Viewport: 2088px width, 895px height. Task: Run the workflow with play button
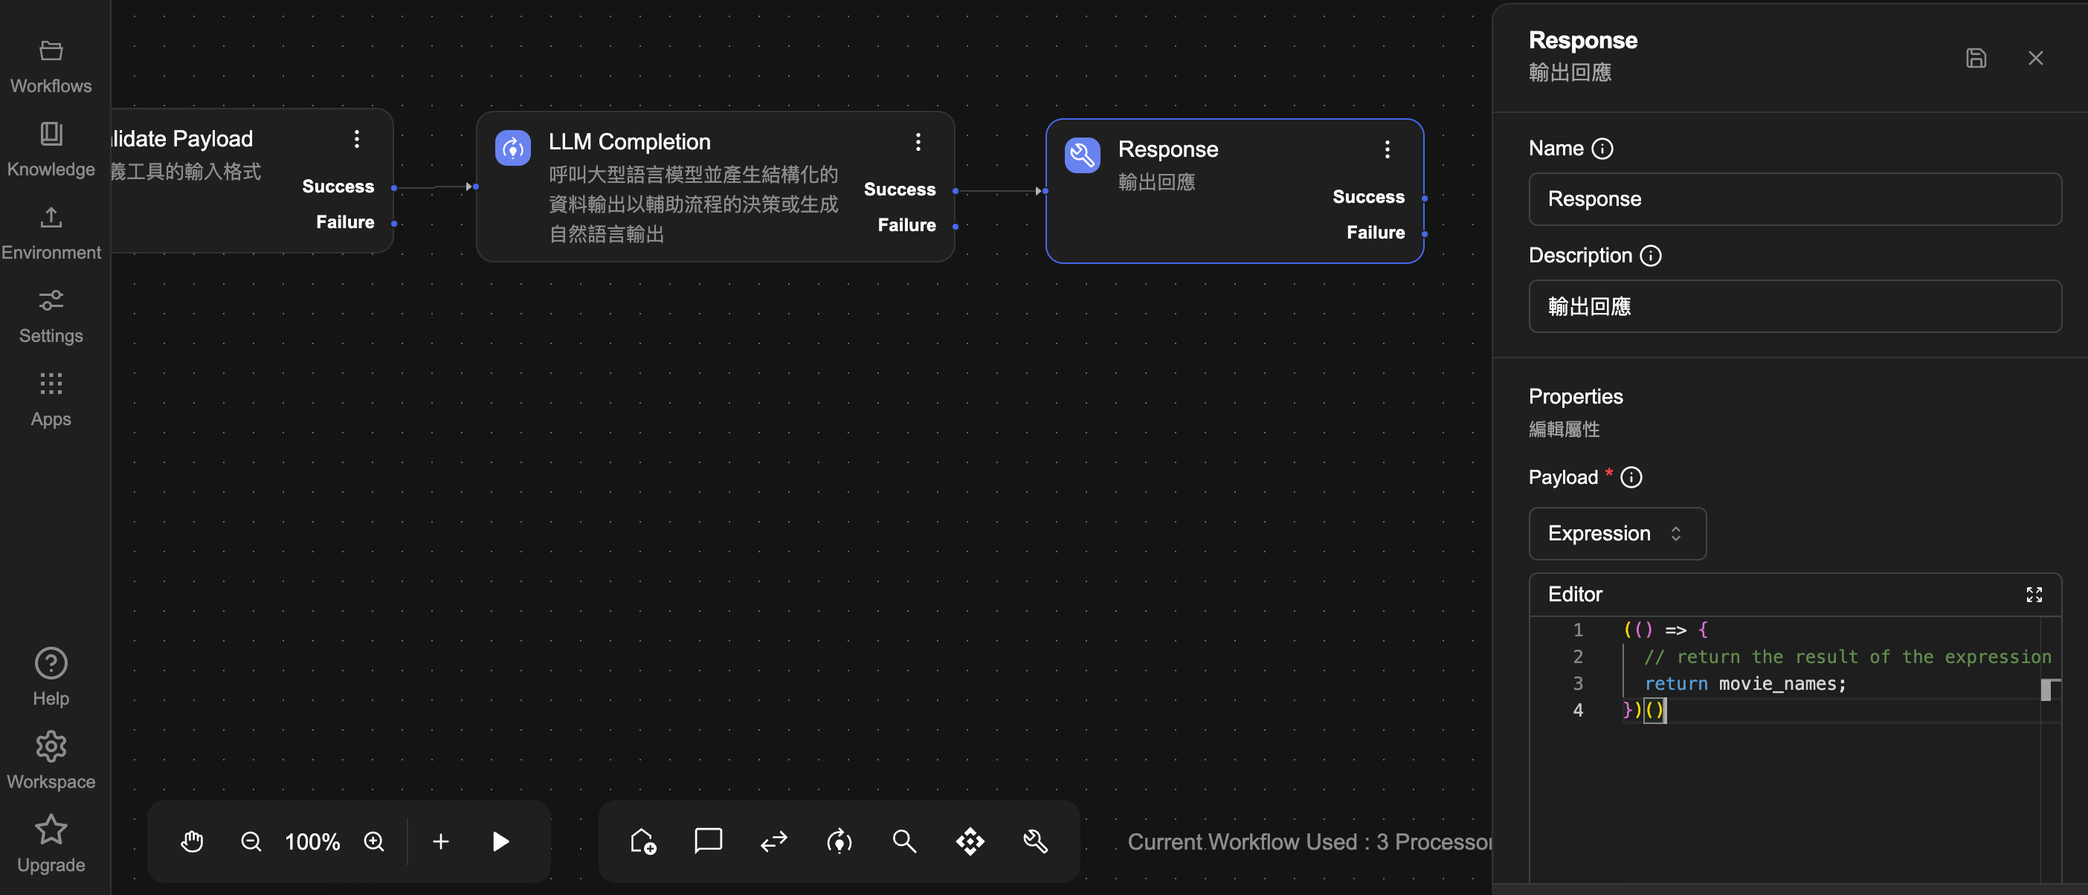pos(500,841)
